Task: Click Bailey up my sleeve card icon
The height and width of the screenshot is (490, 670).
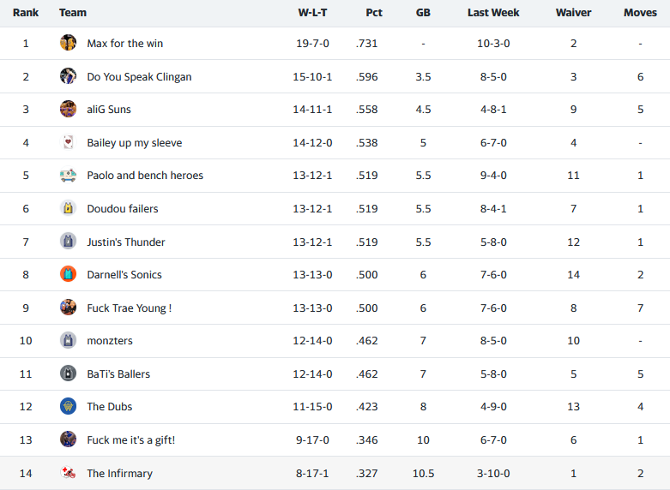Action: tap(69, 142)
